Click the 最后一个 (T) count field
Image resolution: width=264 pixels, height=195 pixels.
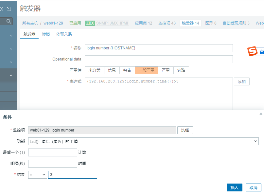click(53, 152)
